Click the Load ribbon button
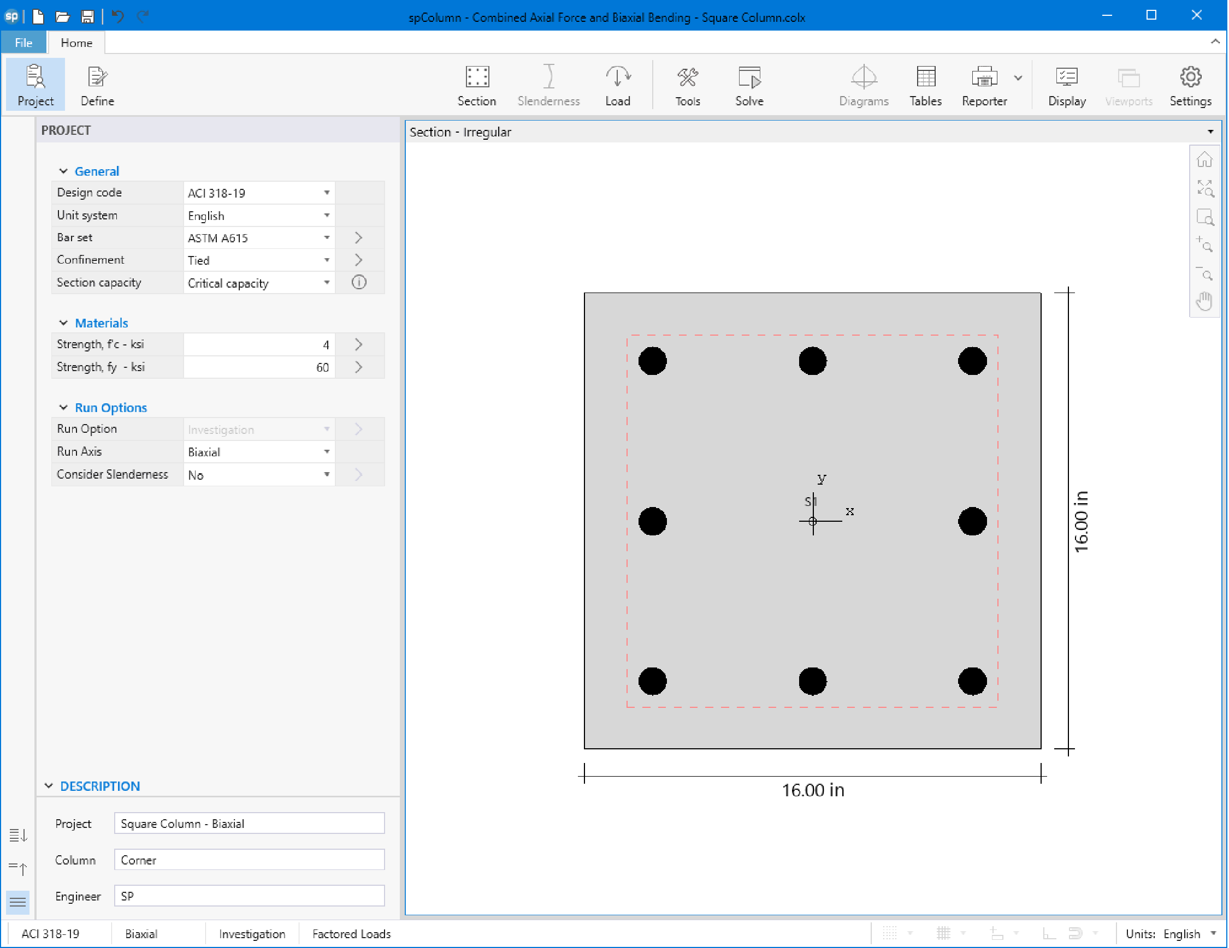Screen dimensions: 1229x948 617,85
